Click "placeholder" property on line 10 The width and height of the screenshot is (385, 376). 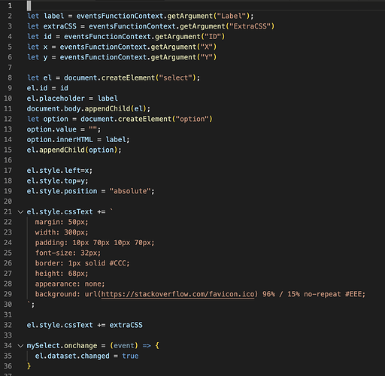point(62,99)
